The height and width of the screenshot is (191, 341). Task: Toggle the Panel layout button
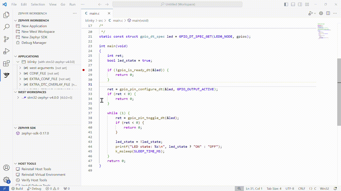pos(293,5)
